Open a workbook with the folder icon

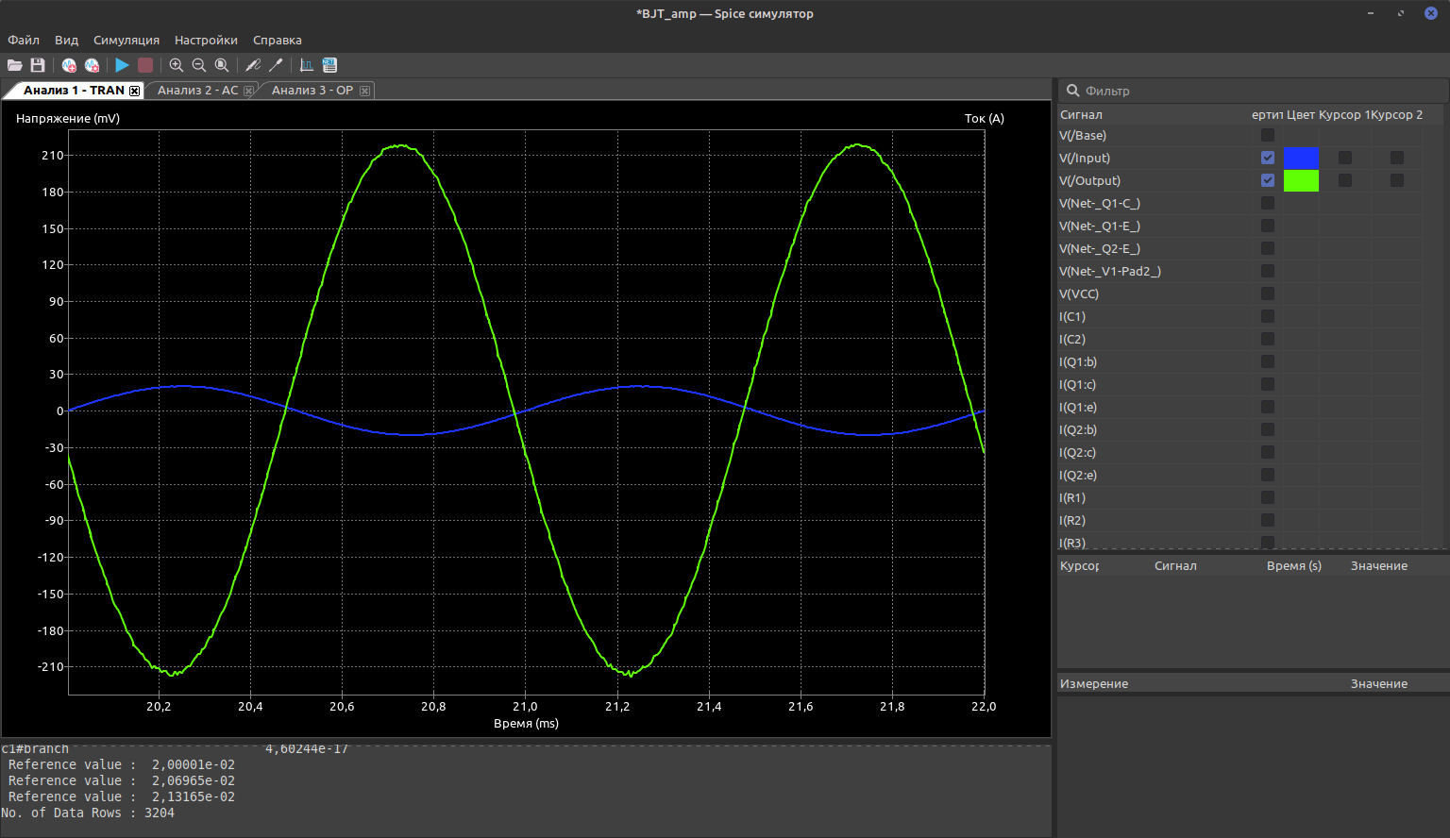pyautogui.click(x=15, y=65)
